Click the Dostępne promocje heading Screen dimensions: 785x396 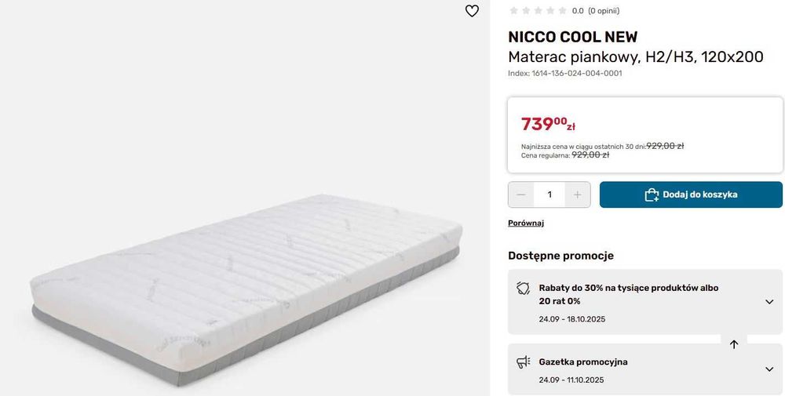coord(560,256)
